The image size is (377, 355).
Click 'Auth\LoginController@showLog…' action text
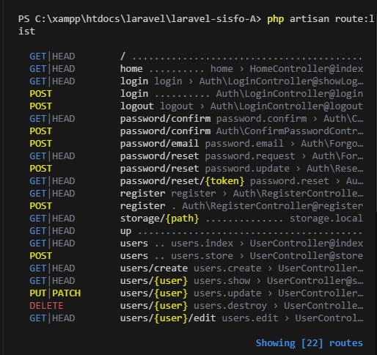point(281,81)
